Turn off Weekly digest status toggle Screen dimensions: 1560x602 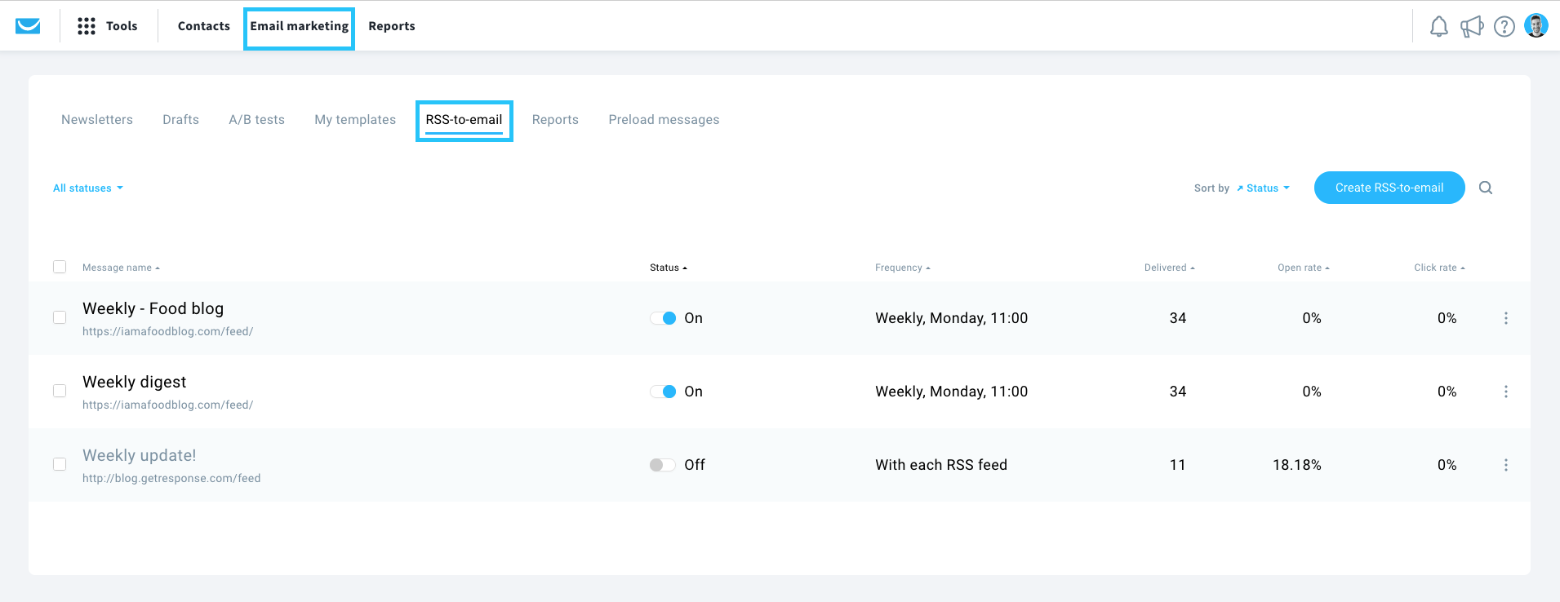coord(663,392)
